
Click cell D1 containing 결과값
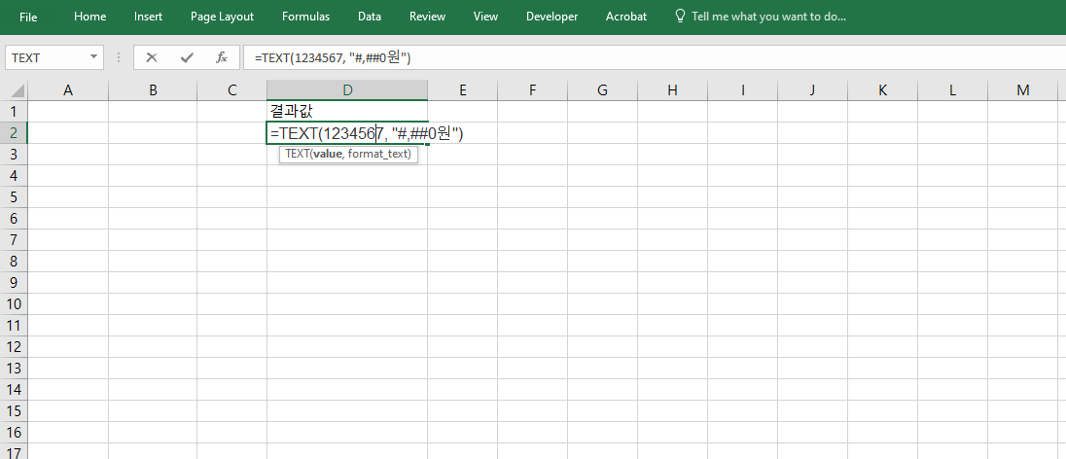click(x=347, y=111)
